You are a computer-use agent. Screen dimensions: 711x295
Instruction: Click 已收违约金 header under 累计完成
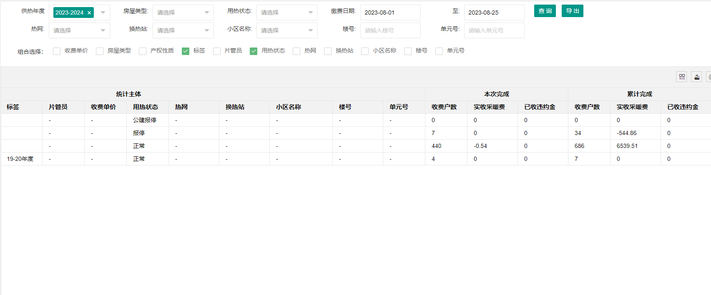coord(686,107)
